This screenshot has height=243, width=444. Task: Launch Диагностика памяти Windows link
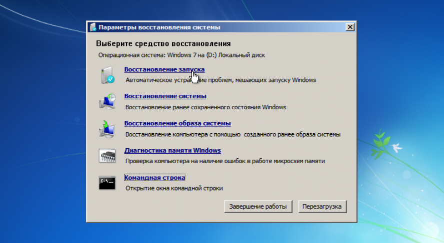172,150
